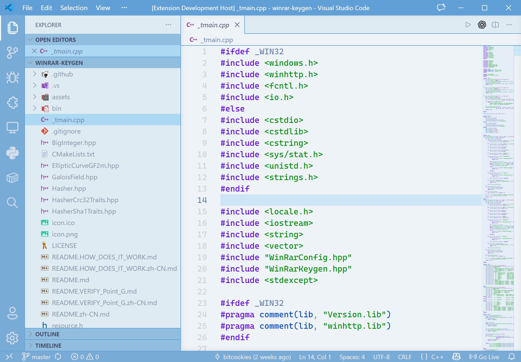
Task: Open HasherCrc32Traits.hpp file
Action: [102, 200]
